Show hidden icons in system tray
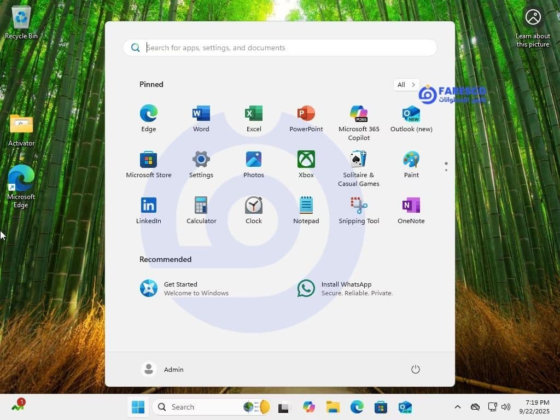 [x=458, y=407]
